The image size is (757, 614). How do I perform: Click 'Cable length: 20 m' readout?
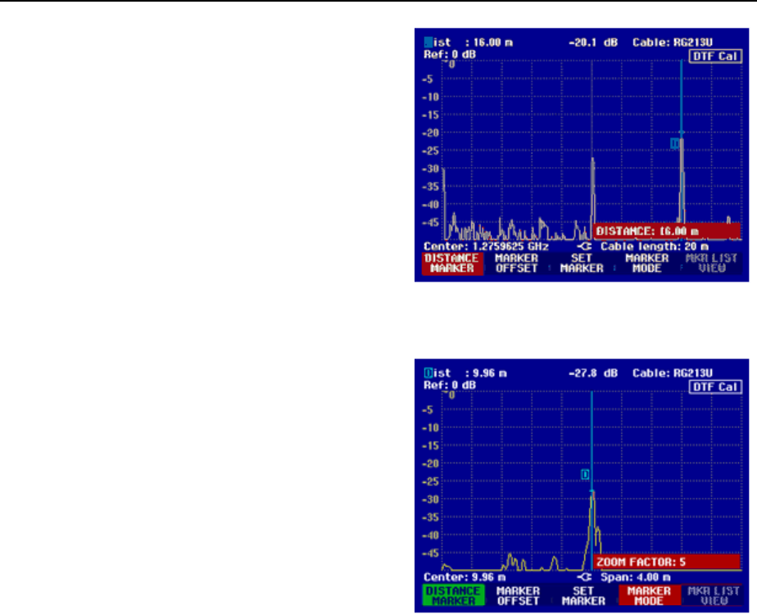click(654, 246)
